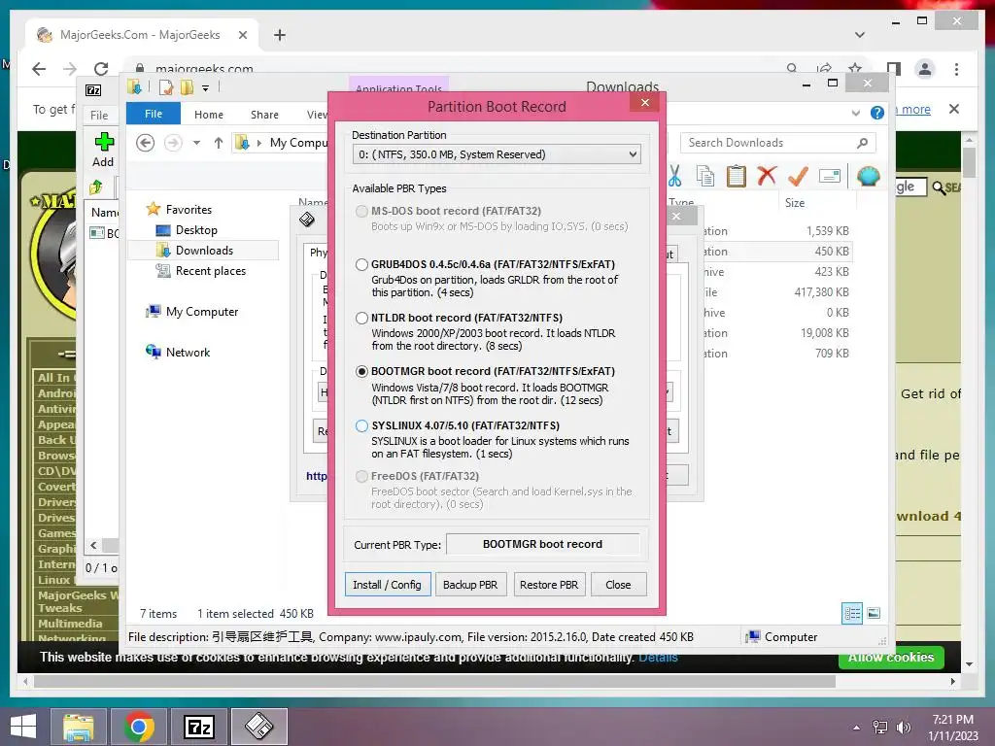Click Install / Config button
Screen dimensions: 995x746
point(387,584)
